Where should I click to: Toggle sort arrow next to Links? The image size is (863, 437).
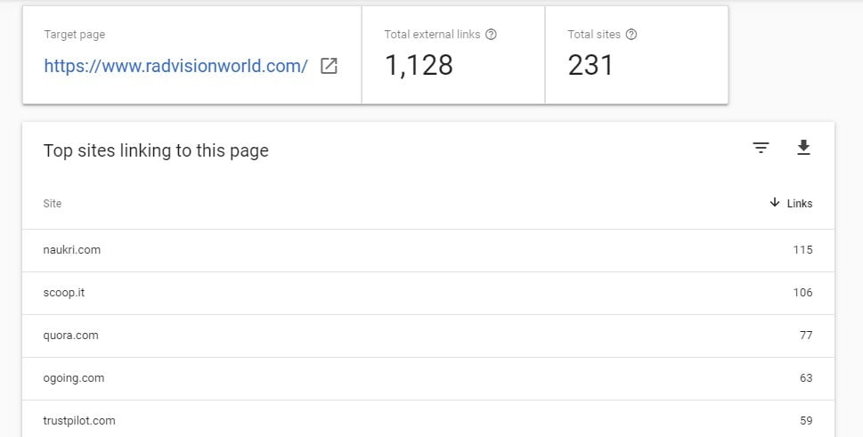(x=775, y=203)
